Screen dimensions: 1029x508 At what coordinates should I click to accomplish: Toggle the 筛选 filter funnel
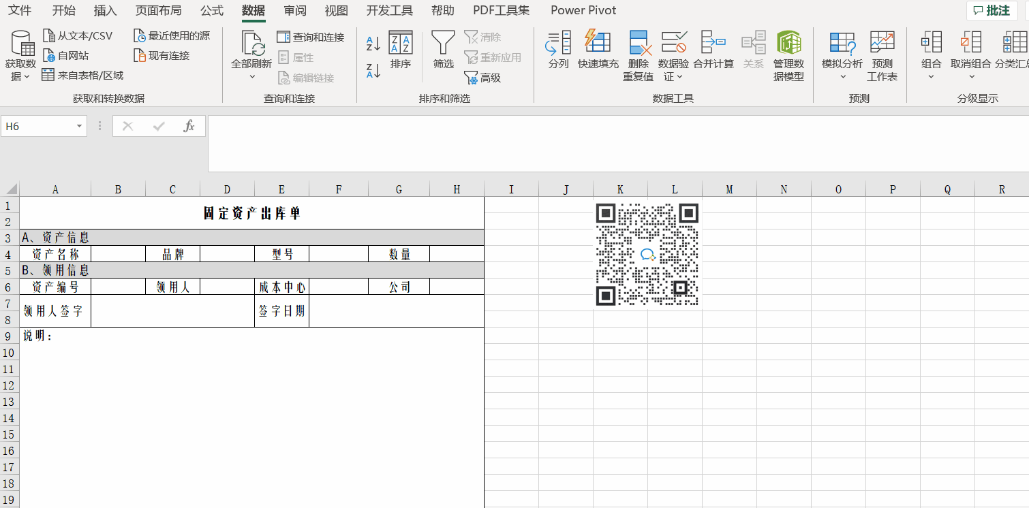[443, 50]
